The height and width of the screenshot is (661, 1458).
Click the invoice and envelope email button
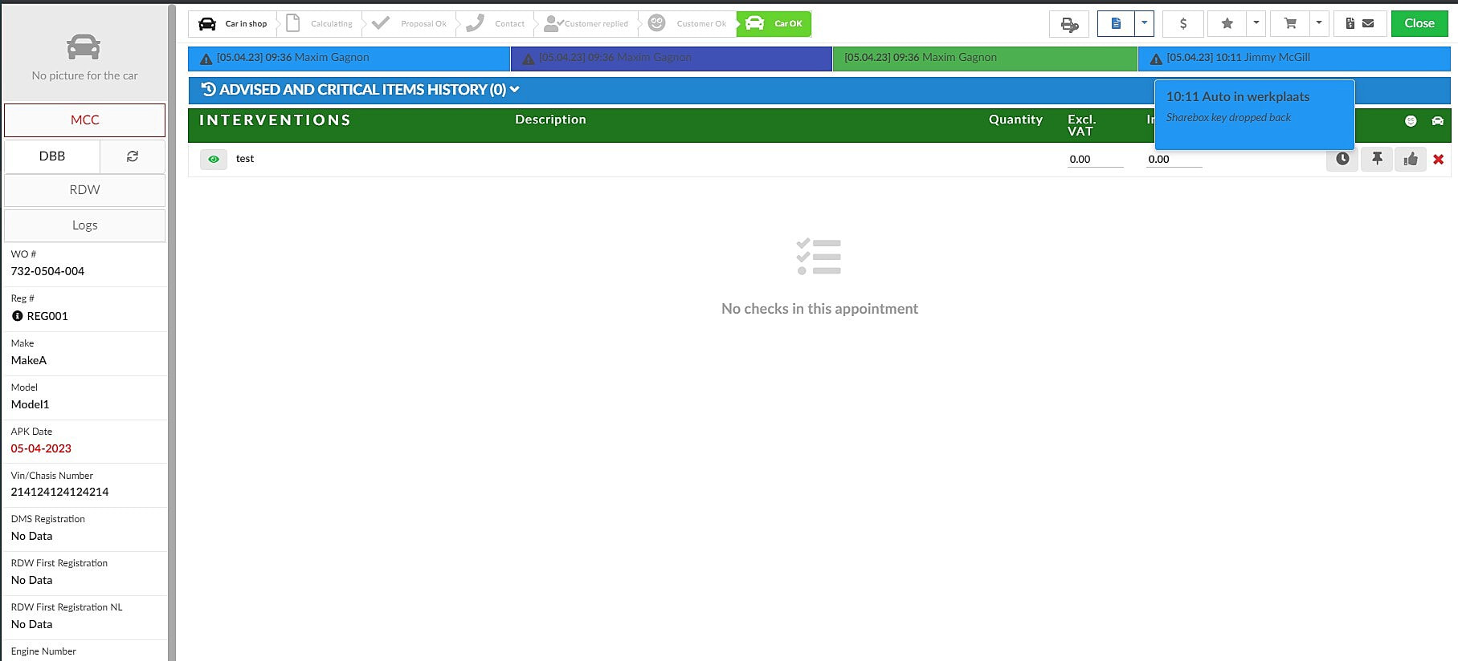pyautogui.click(x=1359, y=24)
